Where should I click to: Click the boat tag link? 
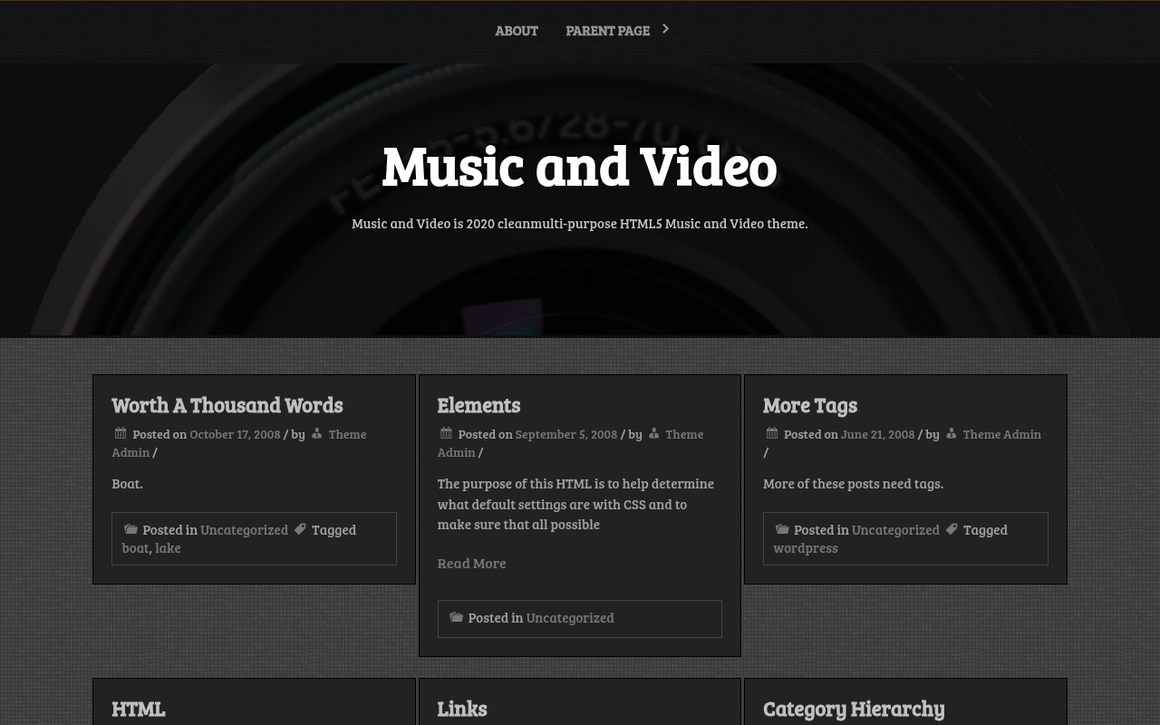coord(135,547)
